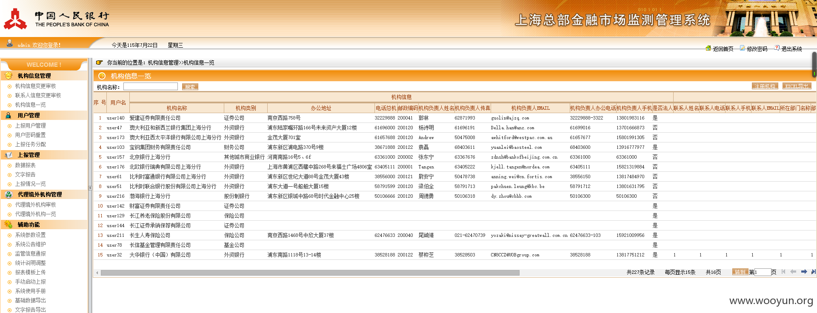Screen dimensions: 817x313
Task: Jump to the last page arrow
Action: click(814, 272)
